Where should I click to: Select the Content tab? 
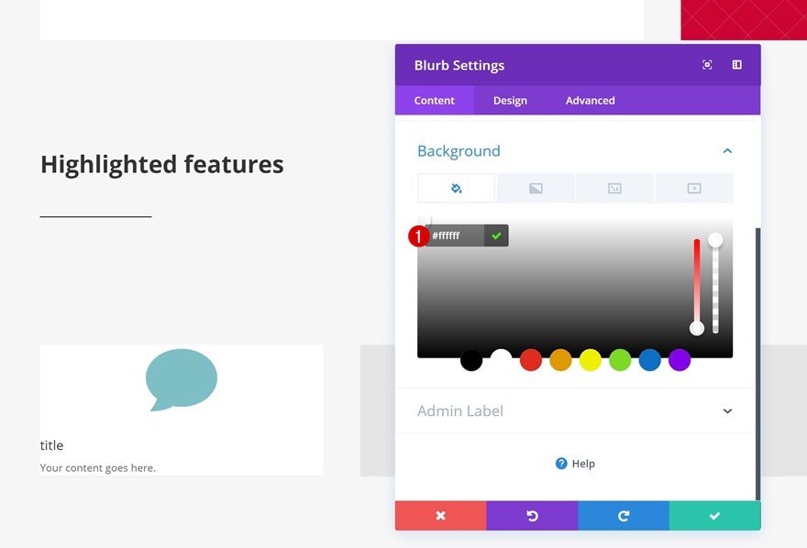click(434, 101)
